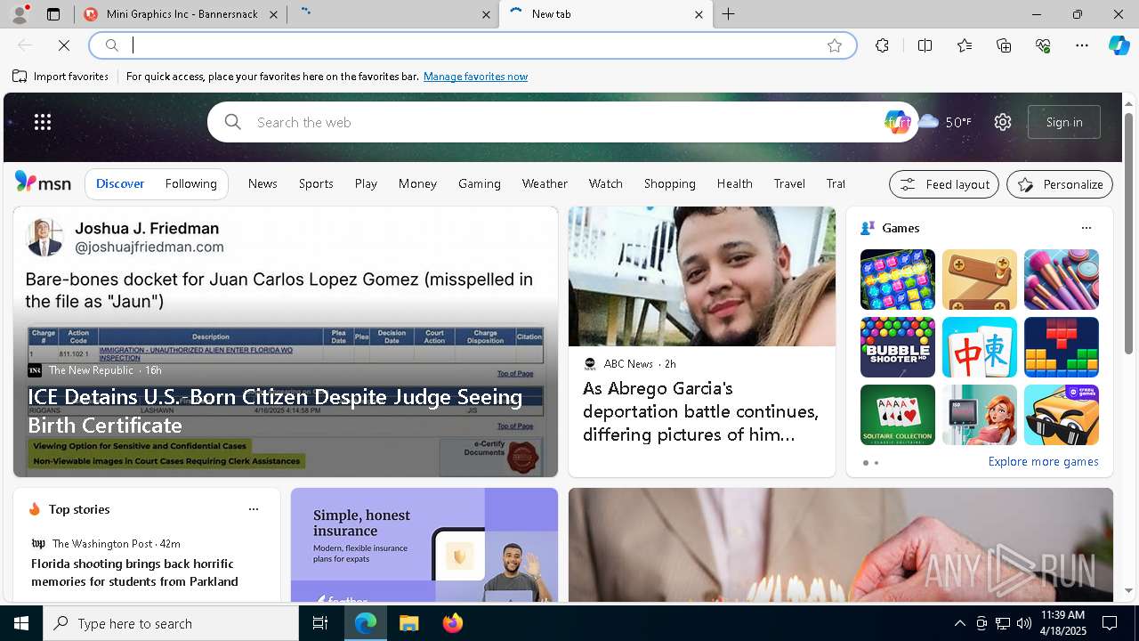This screenshot has height=641, width=1139.
Task: Select the Following feed tab
Action: pyautogui.click(x=191, y=183)
